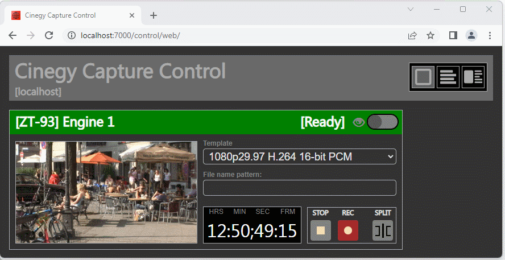Open the tab search chevron
The height and width of the screenshot is (260, 505).
(411, 9)
